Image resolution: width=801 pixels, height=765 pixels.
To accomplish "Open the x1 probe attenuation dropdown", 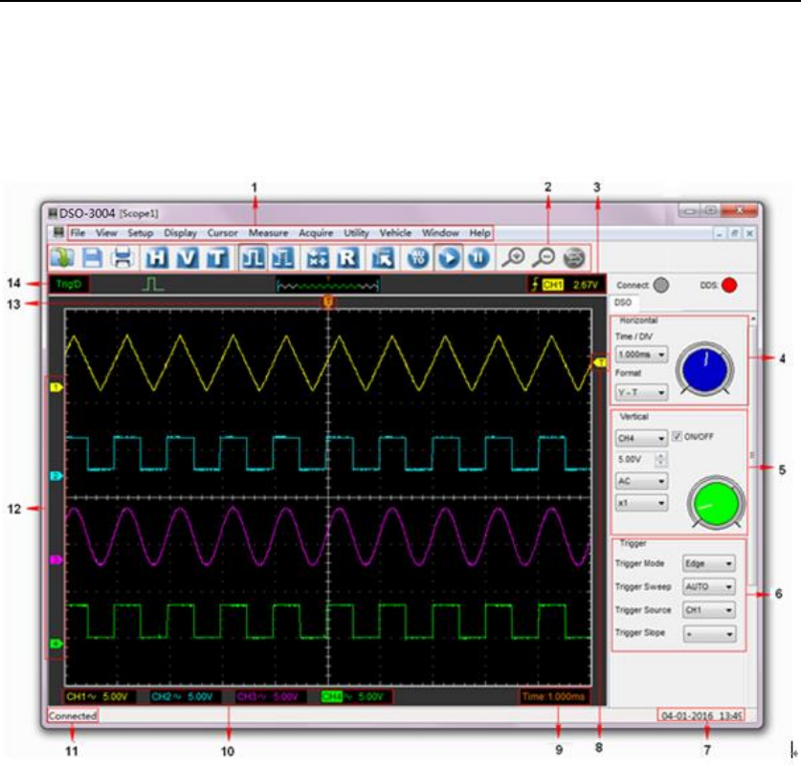I will (x=641, y=503).
